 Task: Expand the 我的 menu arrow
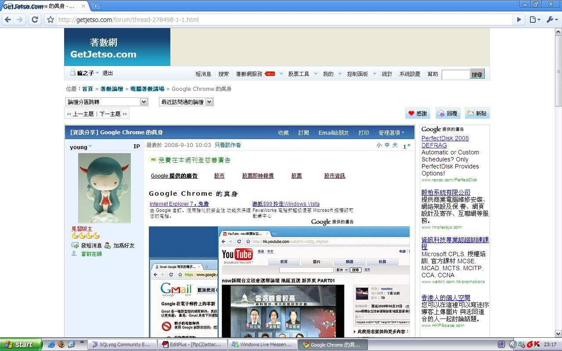click(x=340, y=74)
